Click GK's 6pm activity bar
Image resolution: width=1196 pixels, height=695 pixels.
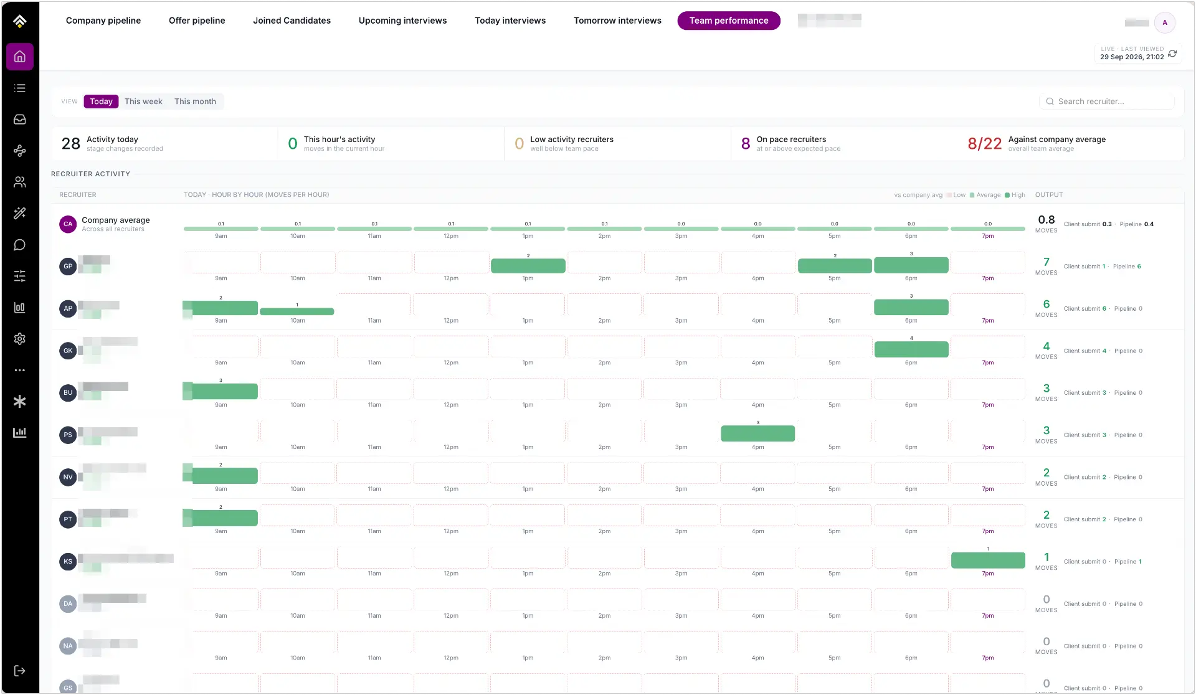911,349
